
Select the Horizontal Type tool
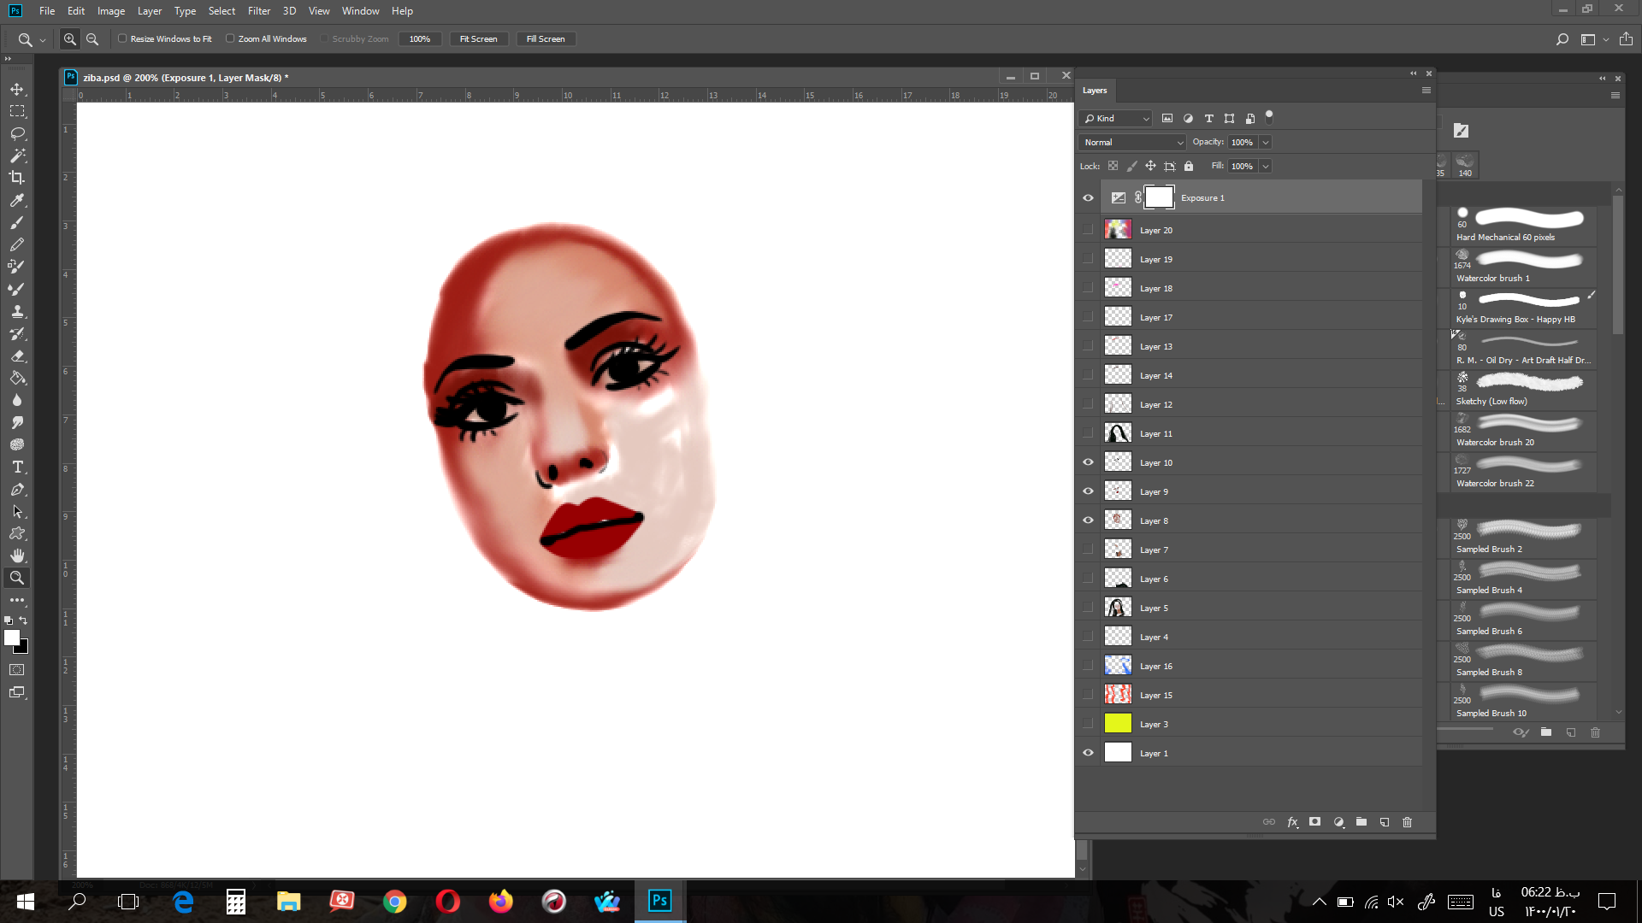17,467
